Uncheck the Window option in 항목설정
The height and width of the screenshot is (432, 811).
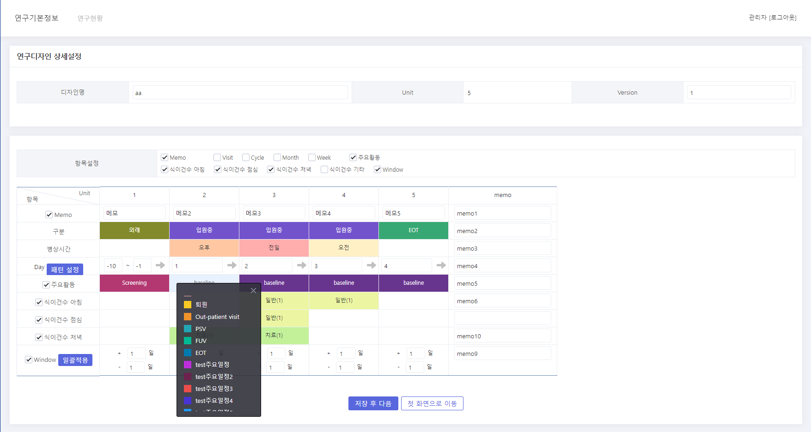coord(378,169)
